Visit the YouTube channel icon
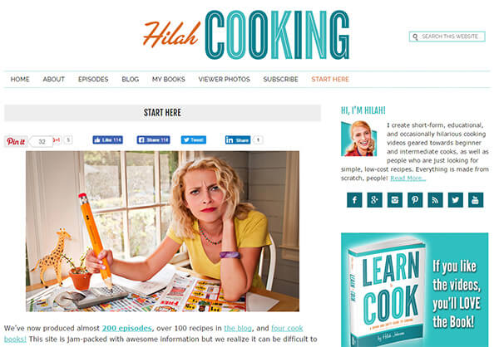The image size is (499, 347). pos(476,200)
